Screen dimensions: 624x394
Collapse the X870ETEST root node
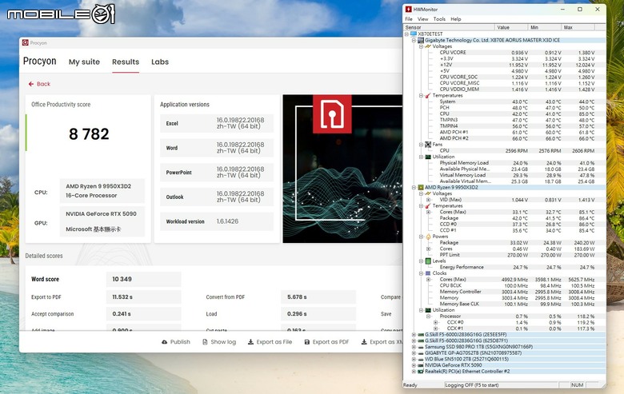[406, 34]
